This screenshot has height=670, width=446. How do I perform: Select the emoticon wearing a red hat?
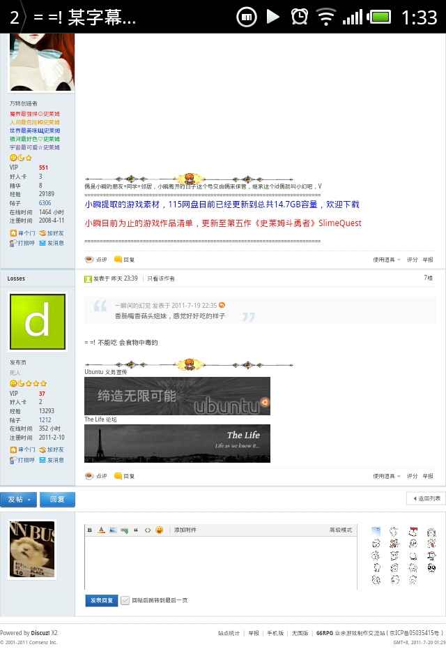point(413,532)
